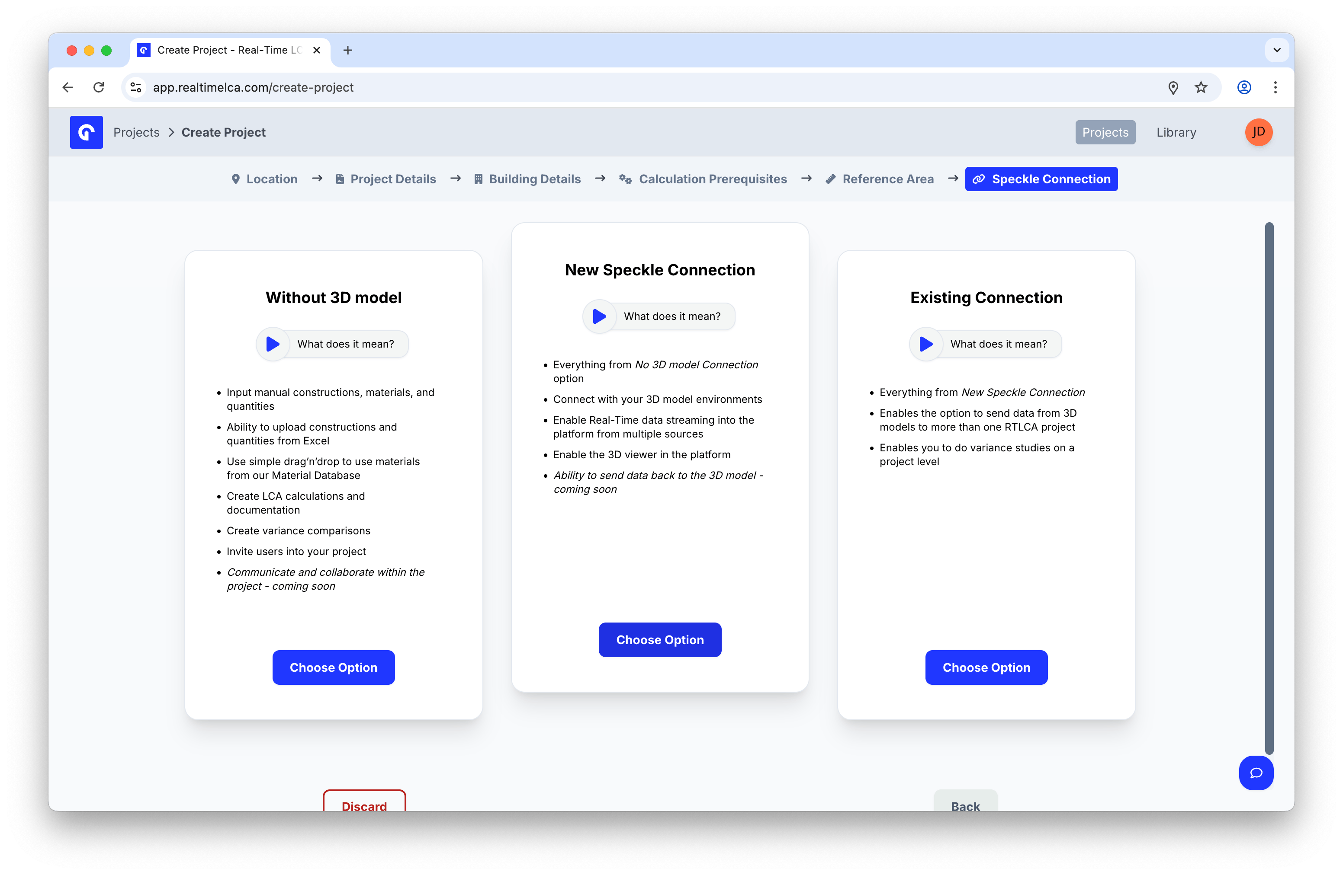Click the JD user avatar
This screenshot has width=1343, height=875.
click(x=1258, y=132)
